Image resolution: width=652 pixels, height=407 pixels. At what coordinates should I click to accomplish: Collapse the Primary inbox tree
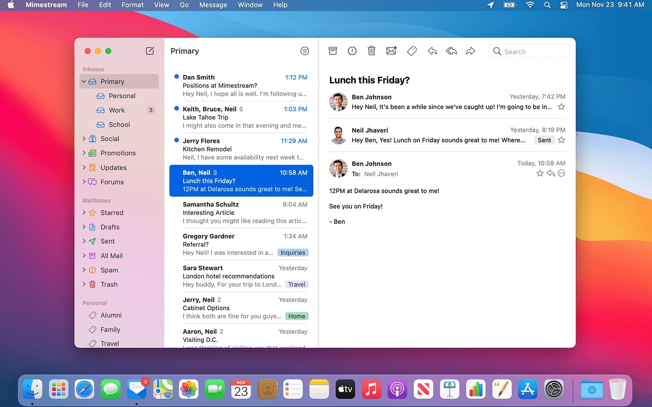(84, 81)
